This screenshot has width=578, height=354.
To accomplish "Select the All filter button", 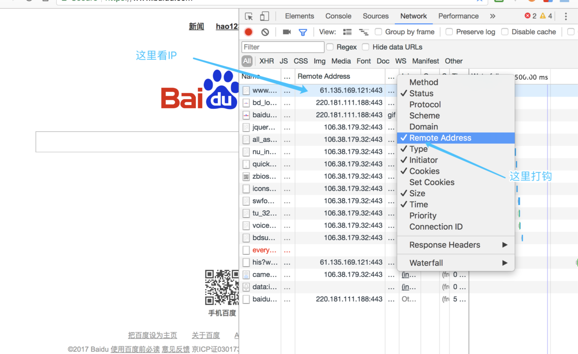I will (x=247, y=61).
